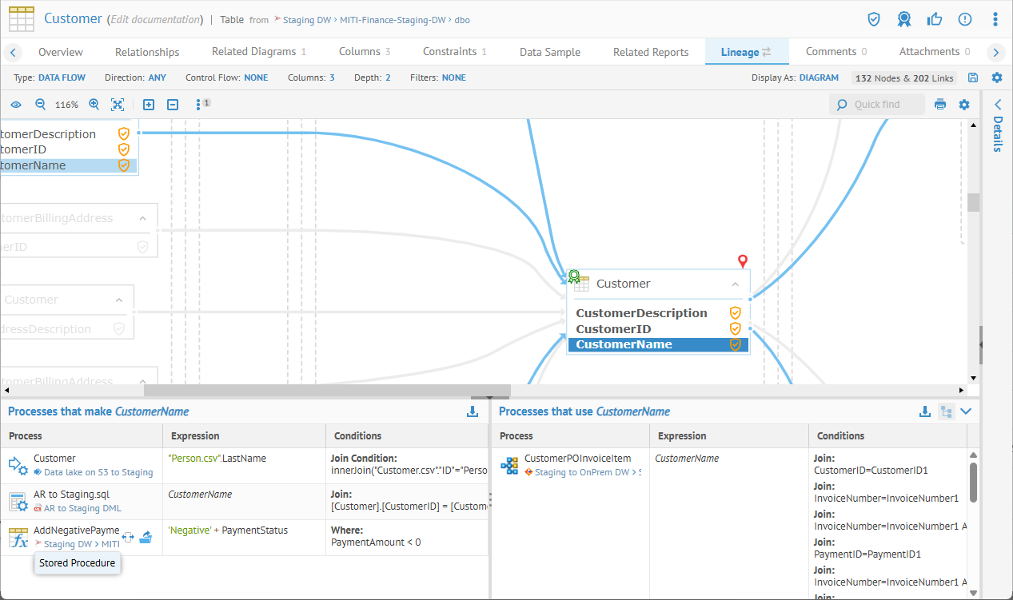Collapse the Customer table node
1013x600 pixels.
(734, 284)
